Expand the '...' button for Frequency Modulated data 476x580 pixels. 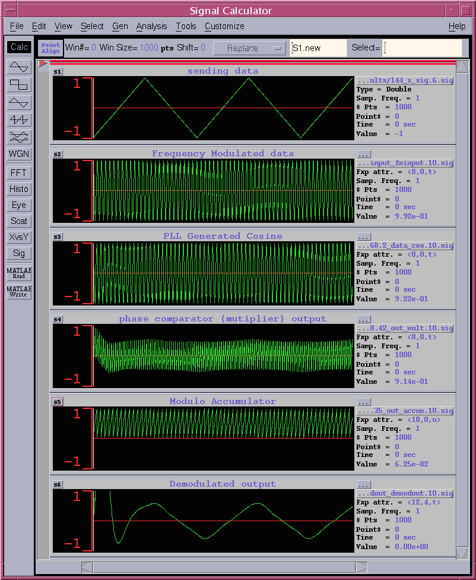(x=364, y=154)
